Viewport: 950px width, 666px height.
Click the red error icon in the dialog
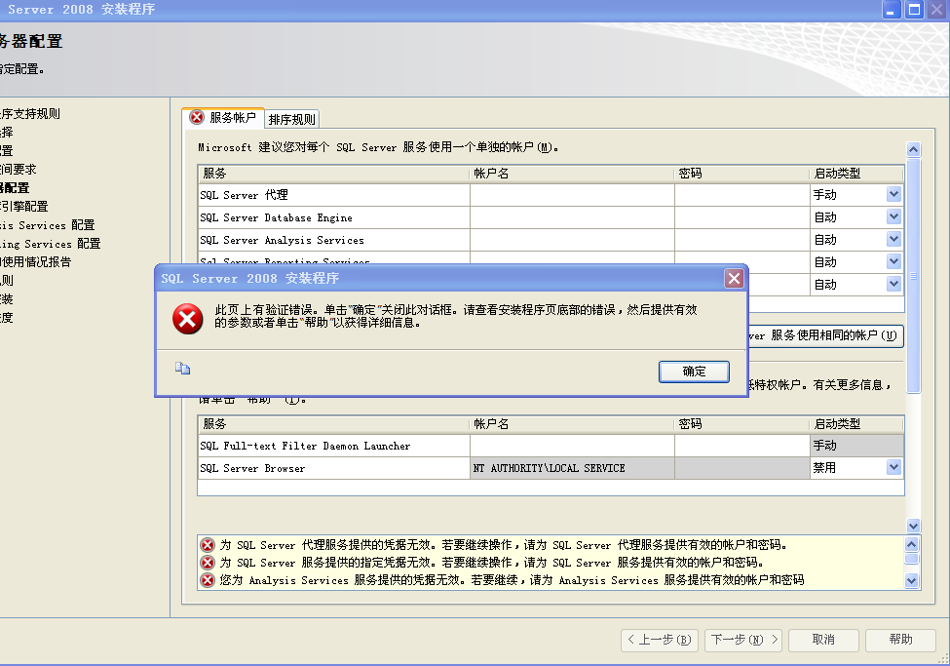[x=188, y=319]
